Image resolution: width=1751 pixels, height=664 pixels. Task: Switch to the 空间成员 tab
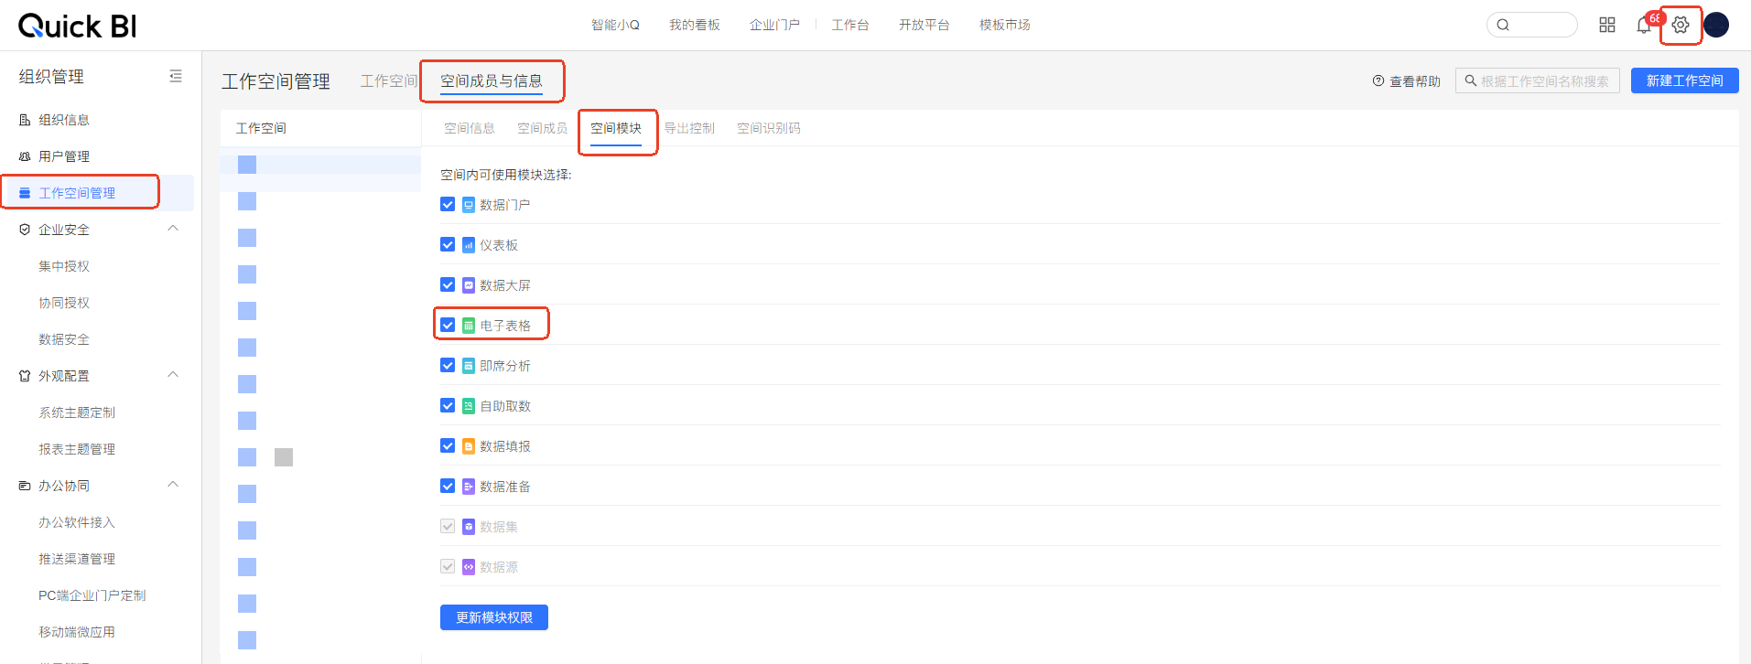[542, 128]
